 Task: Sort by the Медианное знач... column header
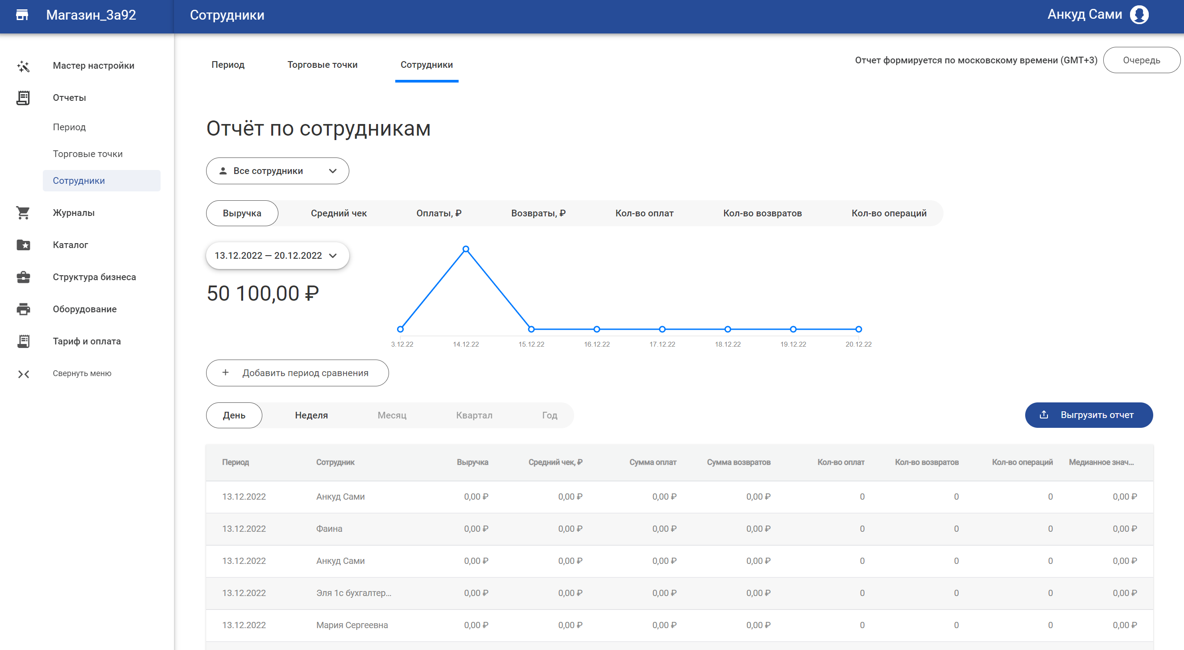point(1101,463)
